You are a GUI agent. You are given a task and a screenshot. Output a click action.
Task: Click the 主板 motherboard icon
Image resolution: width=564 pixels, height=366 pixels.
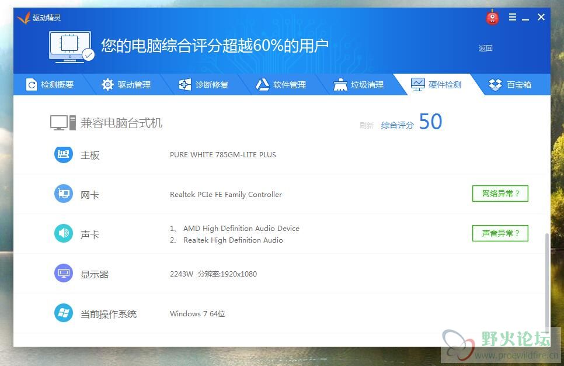pyautogui.click(x=64, y=154)
